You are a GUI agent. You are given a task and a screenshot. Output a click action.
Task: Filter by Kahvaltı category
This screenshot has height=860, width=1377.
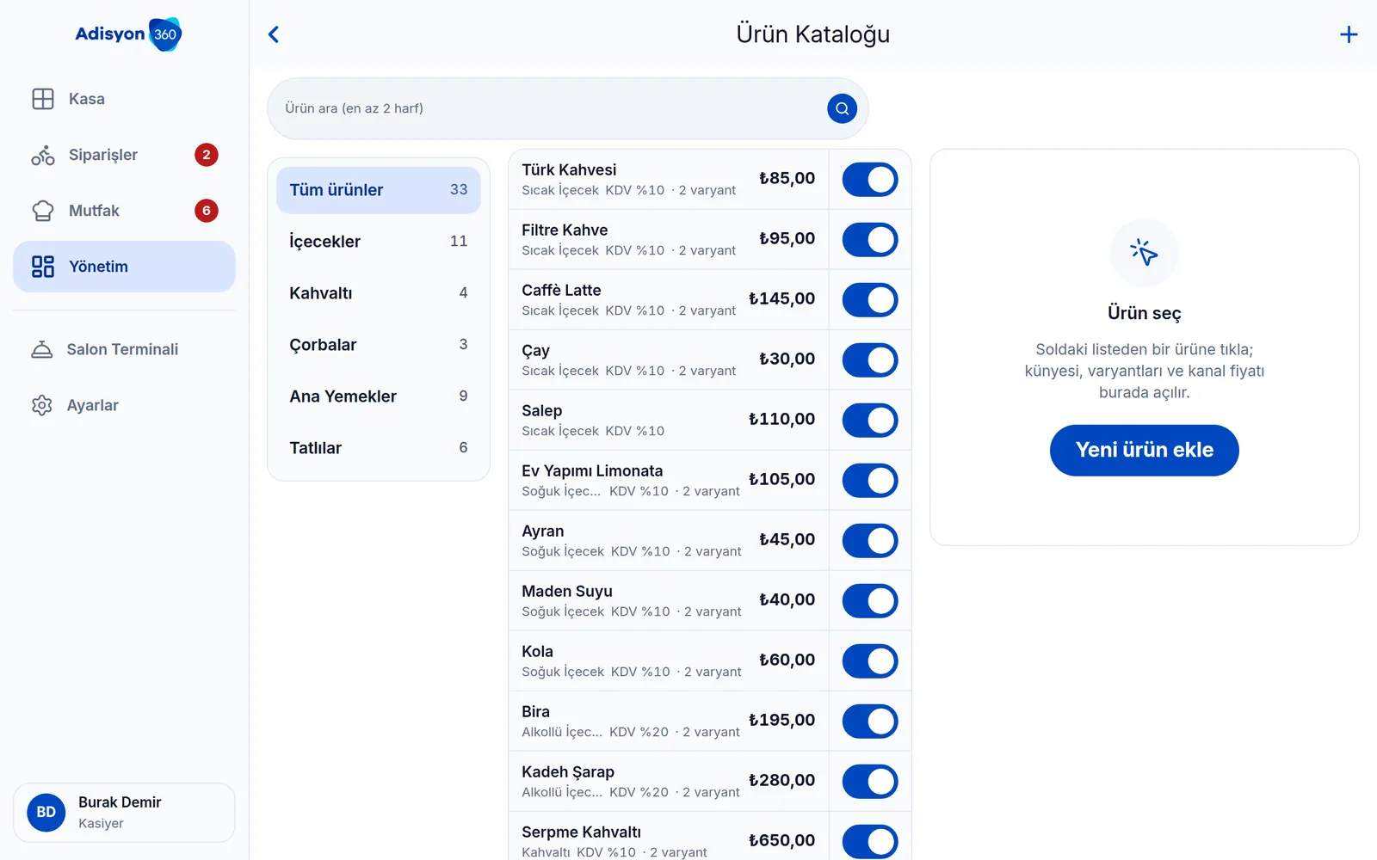379,293
